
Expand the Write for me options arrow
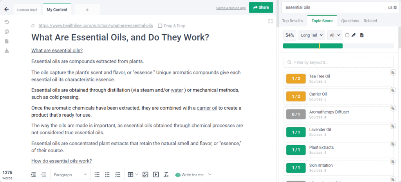[x=210, y=175]
